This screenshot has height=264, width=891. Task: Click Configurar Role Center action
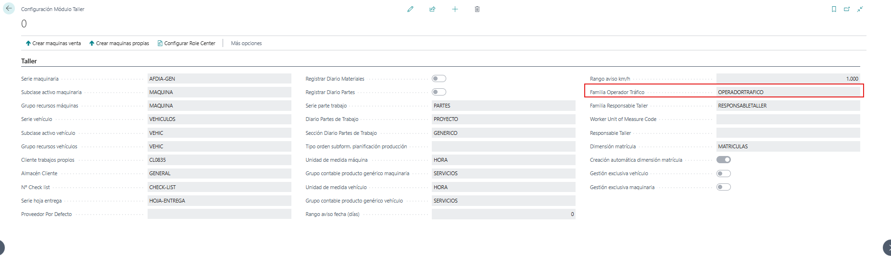click(187, 43)
